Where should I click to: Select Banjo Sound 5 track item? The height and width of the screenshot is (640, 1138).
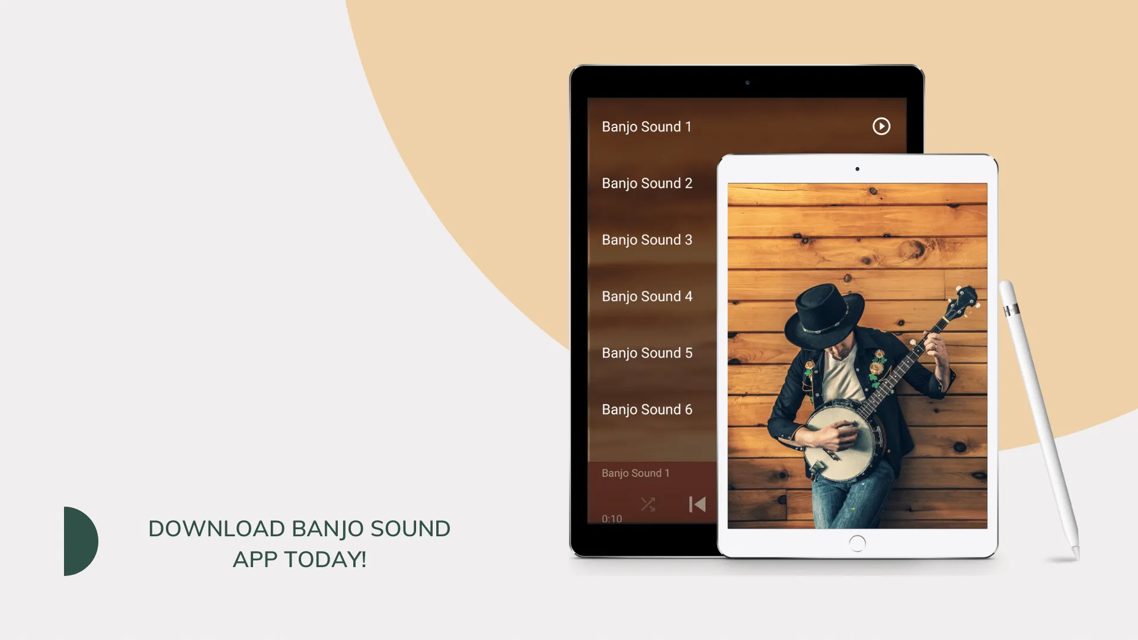(647, 353)
